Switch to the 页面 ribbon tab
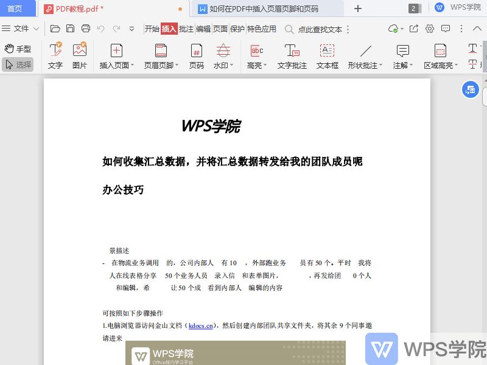 (222, 29)
